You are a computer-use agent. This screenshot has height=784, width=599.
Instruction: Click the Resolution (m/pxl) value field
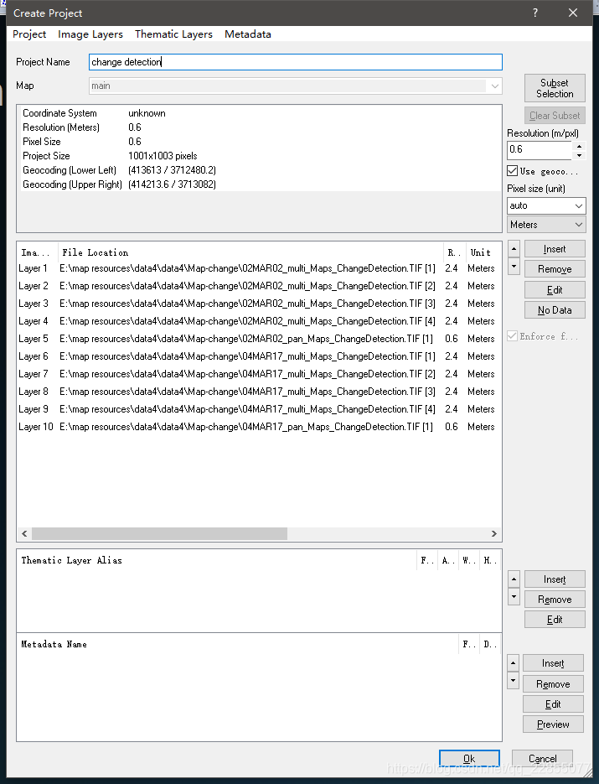tap(539, 149)
